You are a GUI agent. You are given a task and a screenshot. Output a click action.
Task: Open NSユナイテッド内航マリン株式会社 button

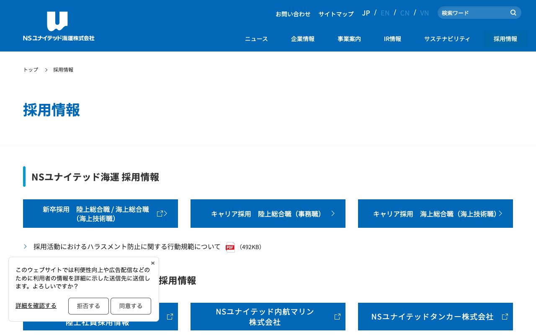pos(268,317)
